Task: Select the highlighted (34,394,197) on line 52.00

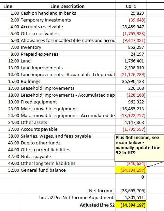Action: (131, 170)
